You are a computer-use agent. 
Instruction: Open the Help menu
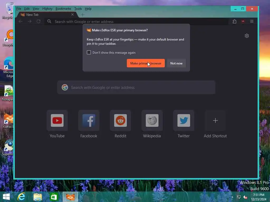pyautogui.click(x=88, y=9)
